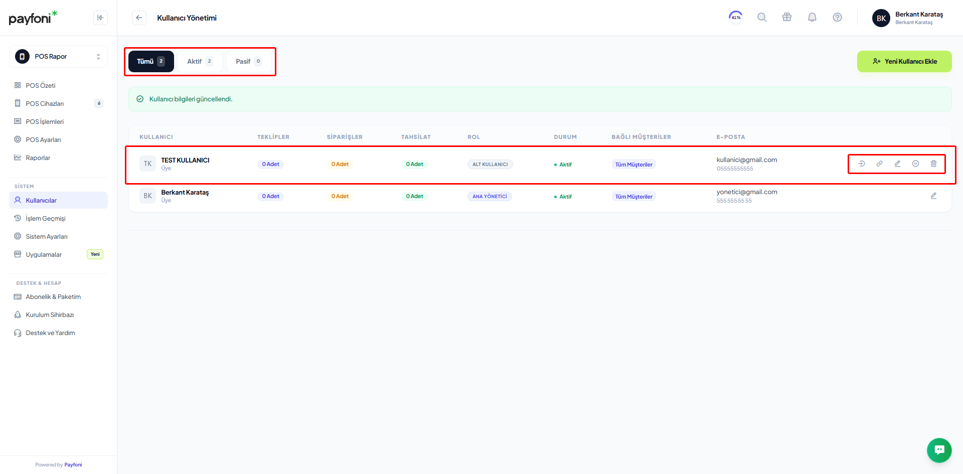The image size is (963, 474).
Task: Copy link icon for TEST KULLANICI
Action: [x=880, y=164]
